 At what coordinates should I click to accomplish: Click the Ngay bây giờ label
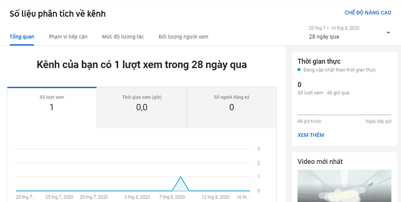pyautogui.click(x=379, y=121)
